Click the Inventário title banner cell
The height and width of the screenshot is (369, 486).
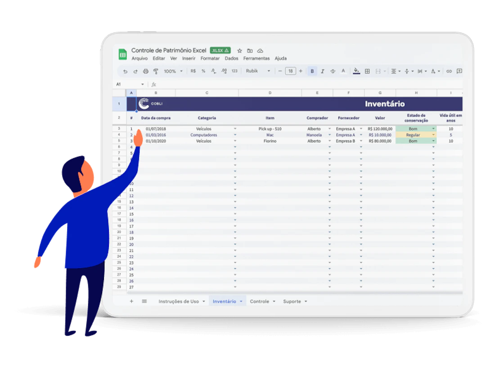(385, 104)
